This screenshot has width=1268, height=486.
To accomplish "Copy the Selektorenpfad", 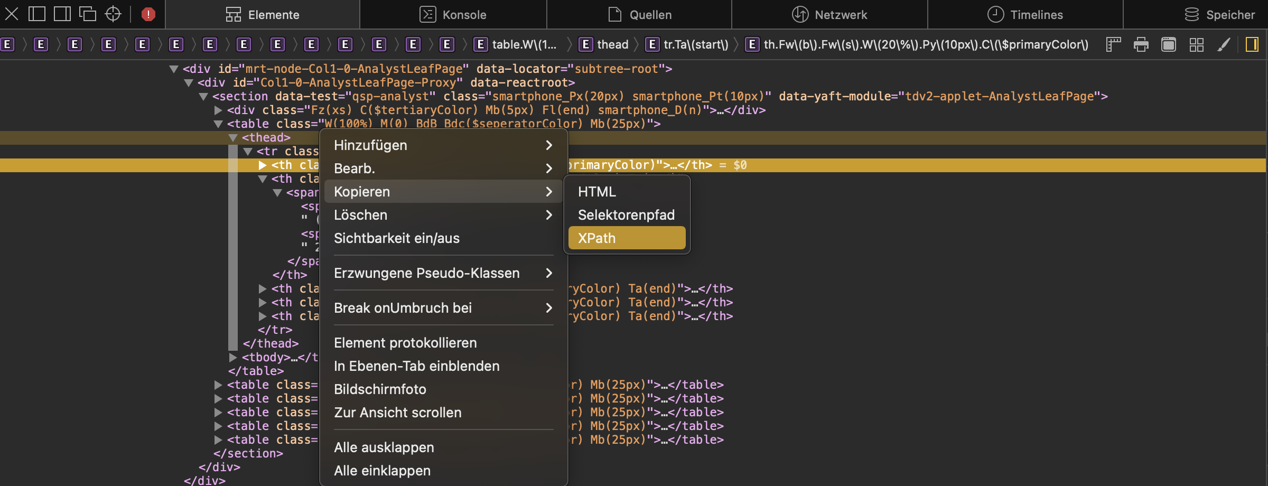I will pos(627,215).
